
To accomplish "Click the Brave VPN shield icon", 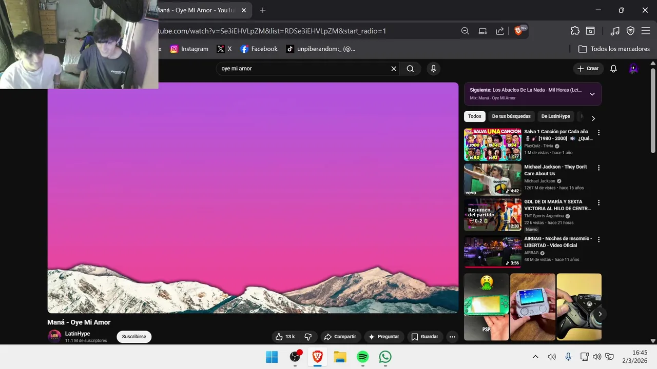I will (630, 31).
